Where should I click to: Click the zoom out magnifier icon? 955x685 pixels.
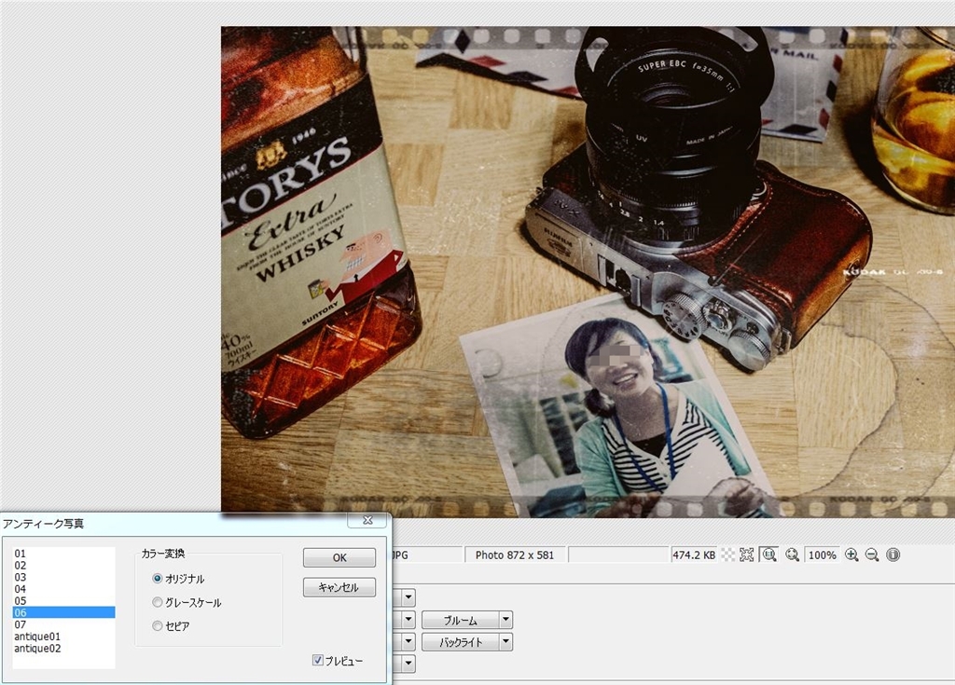coord(872,555)
